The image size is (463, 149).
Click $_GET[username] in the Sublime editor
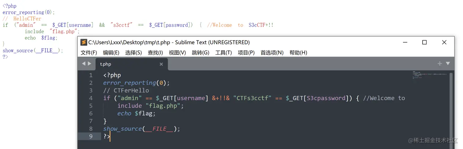click(182, 98)
